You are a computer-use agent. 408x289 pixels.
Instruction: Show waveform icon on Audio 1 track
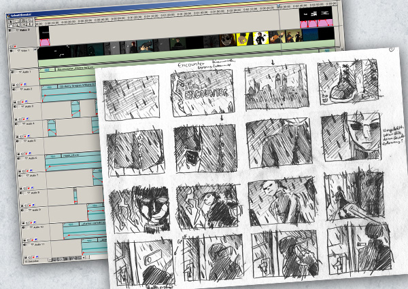[14, 85]
